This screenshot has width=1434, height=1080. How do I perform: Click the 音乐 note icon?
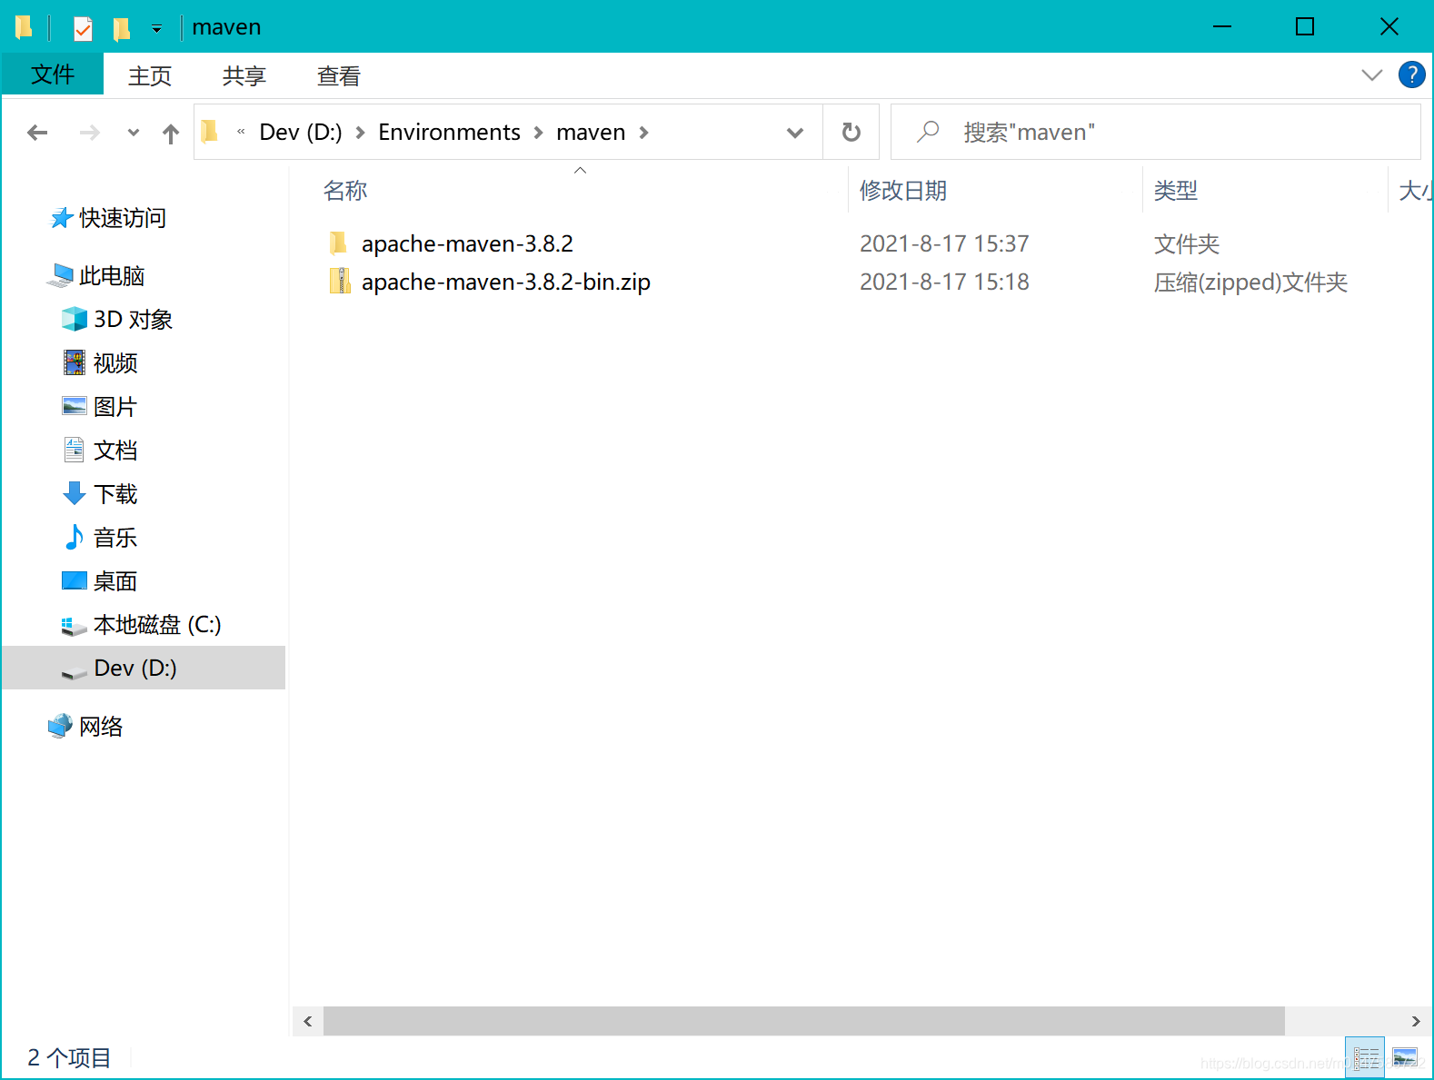pyautogui.click(x=74, y=537)
